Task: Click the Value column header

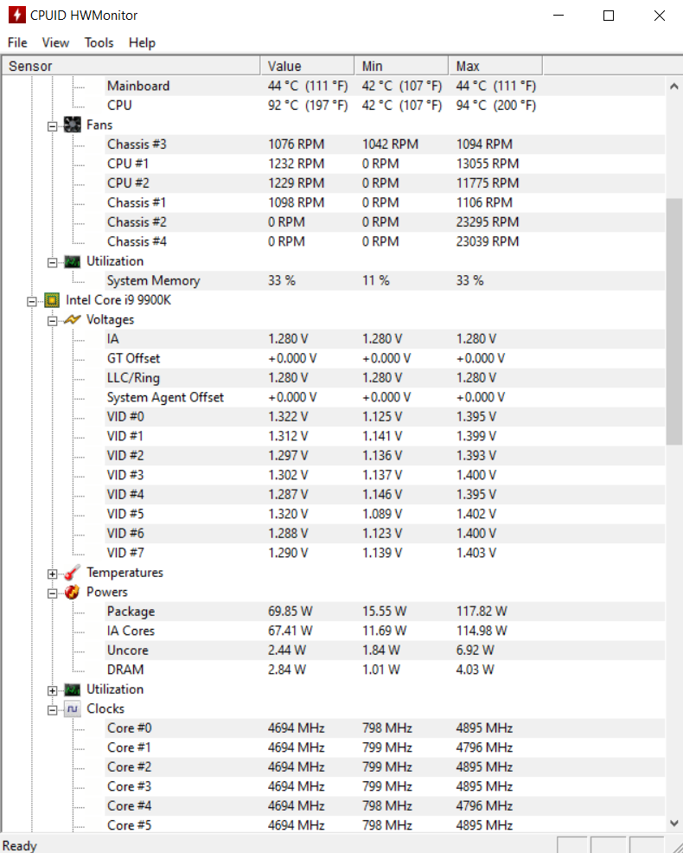Action: coord(307,66)
